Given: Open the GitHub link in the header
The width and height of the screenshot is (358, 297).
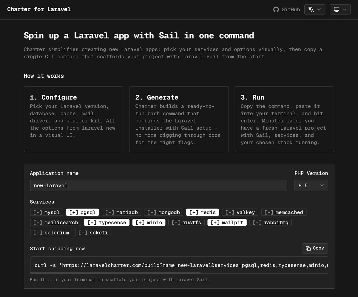Looking at the screenshot, I should pyautogui.click(x=286, y=10).
